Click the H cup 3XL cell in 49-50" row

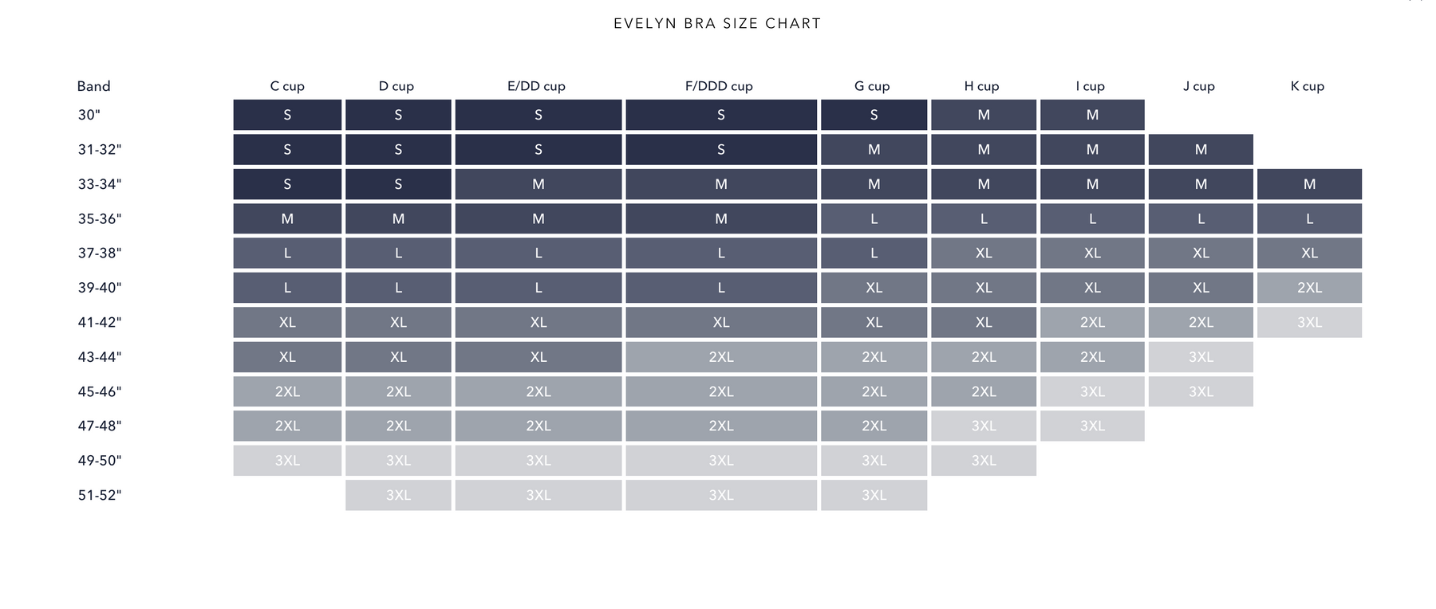[984, 461]
